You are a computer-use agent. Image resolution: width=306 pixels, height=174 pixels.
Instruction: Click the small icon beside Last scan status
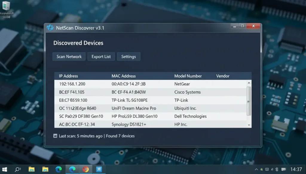(x=55, y=136)
